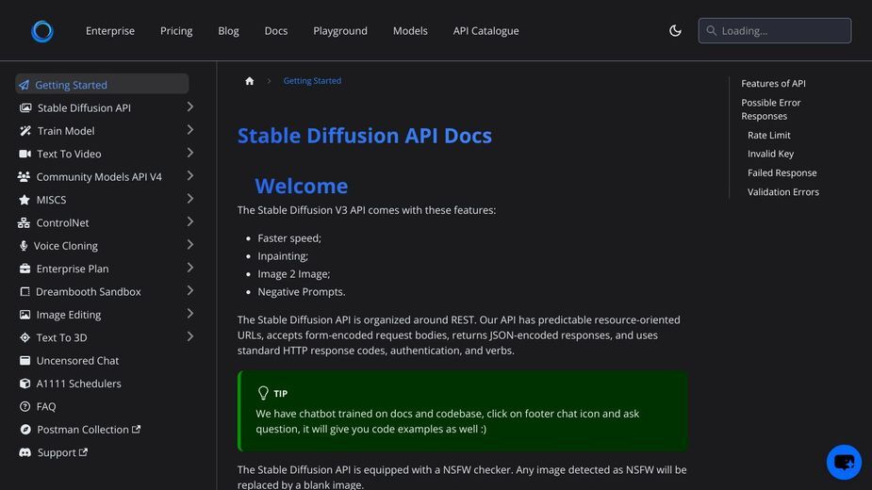
Task: Click the blue circular site logo
Action: click(42, 31)
